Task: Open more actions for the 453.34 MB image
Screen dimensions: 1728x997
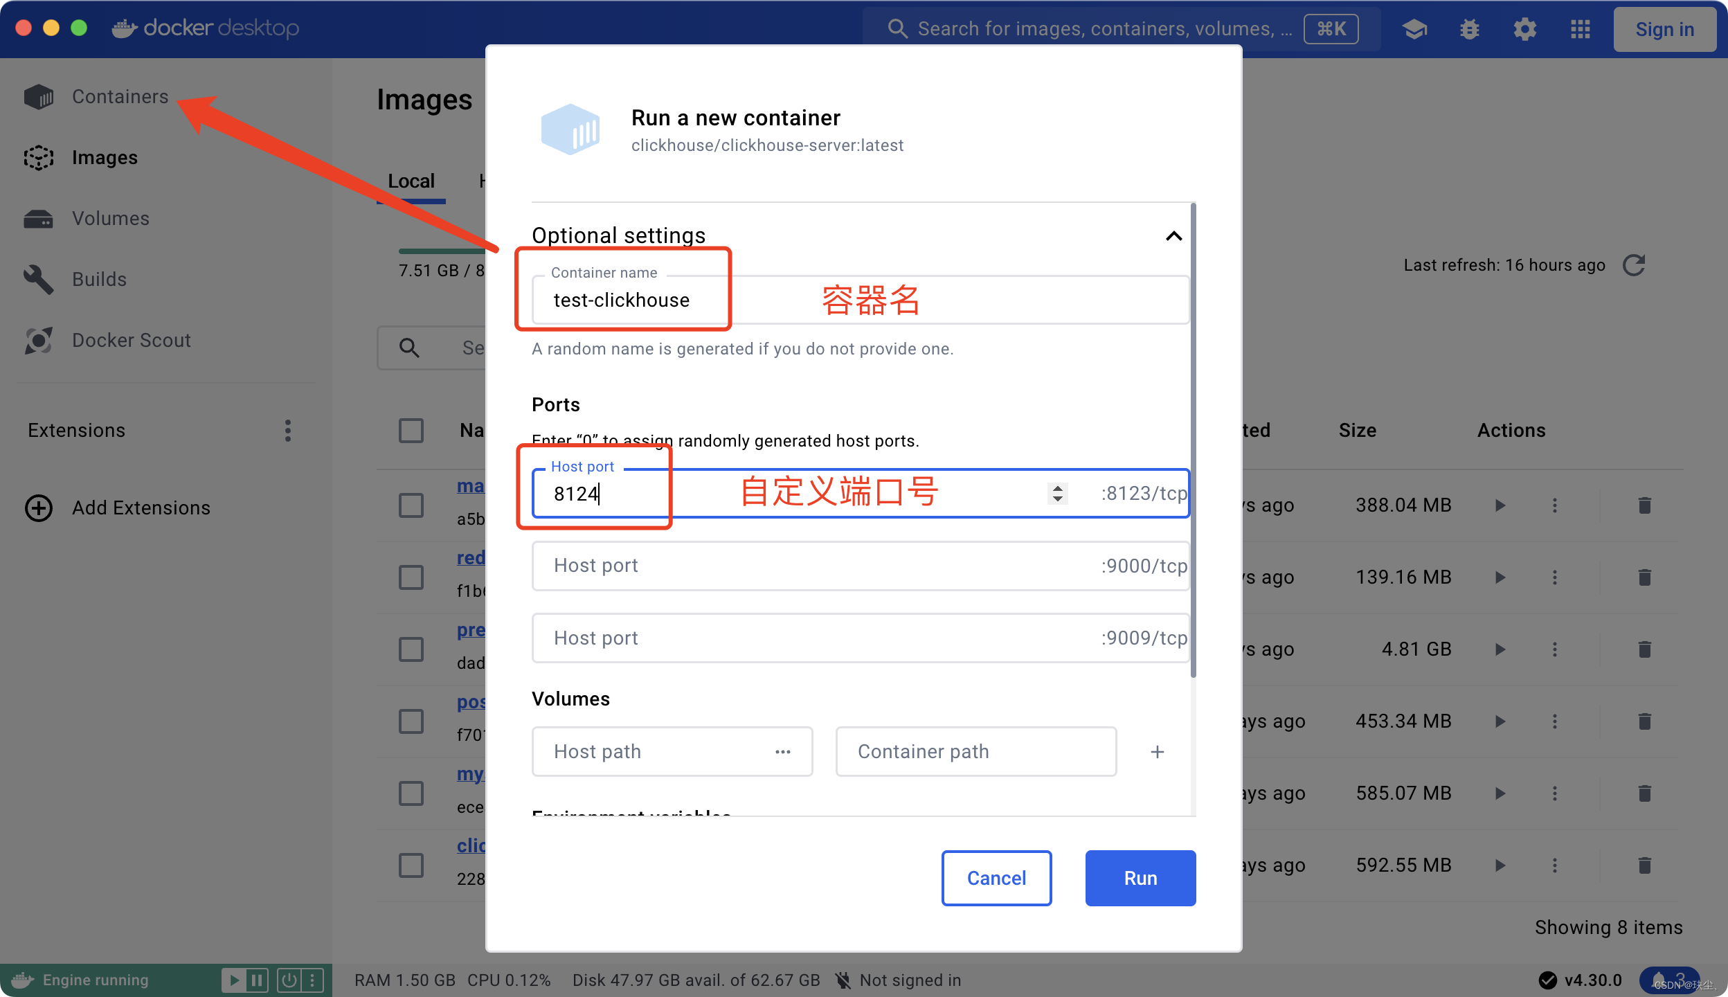Action: [x=1555, y=721]
